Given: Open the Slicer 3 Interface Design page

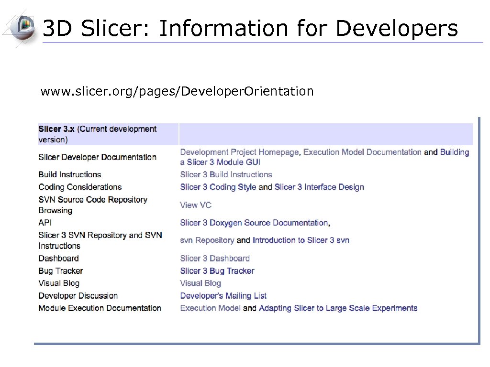Looking at the screenshot, I should click(319, 187).
